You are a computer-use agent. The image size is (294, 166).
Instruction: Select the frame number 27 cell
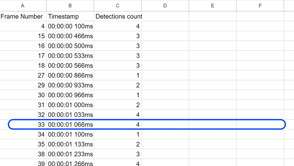tap(23, 76)
